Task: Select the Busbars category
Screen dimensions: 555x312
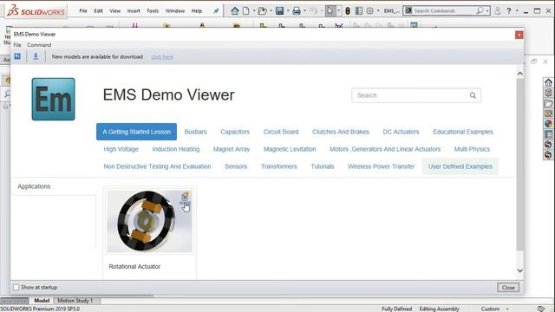Action: click(x=195, y=132)
